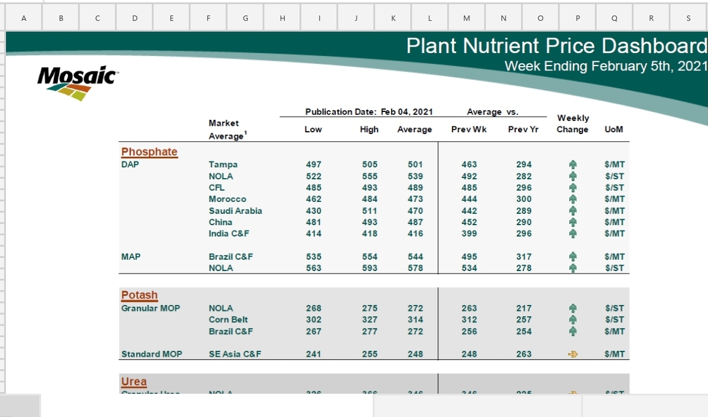708x417 pixels.
Task: Select the Weekly Change column heading
Action: click(572, 124)
